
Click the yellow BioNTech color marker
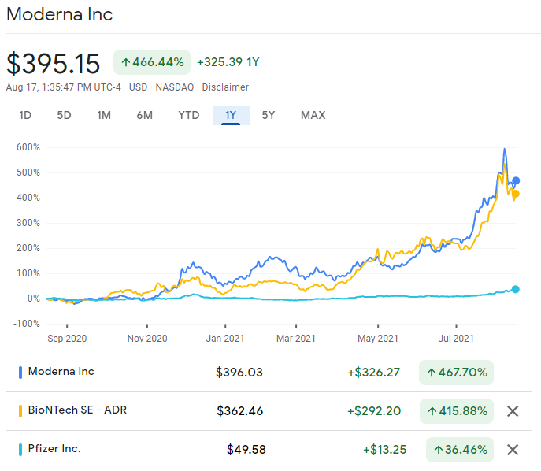(20, 410)
